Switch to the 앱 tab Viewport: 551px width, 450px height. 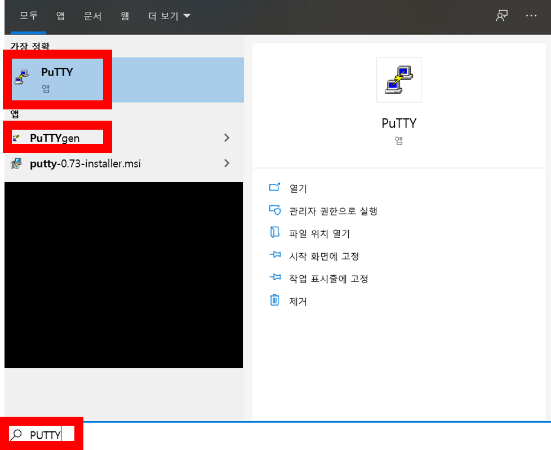pyautogui.click(x=60, y=16)
